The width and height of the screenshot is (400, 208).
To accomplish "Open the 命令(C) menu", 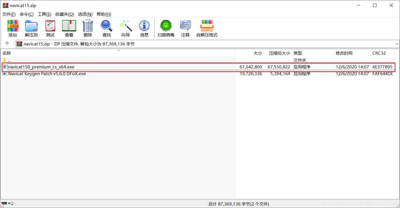I will click(x=27, y=14).
